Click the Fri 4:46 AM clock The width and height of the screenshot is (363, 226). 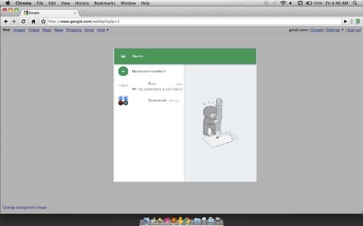tap(337, 3)
